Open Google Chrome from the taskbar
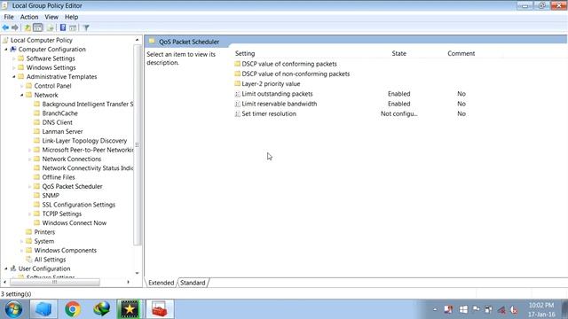568x319 pixels. 73,309
